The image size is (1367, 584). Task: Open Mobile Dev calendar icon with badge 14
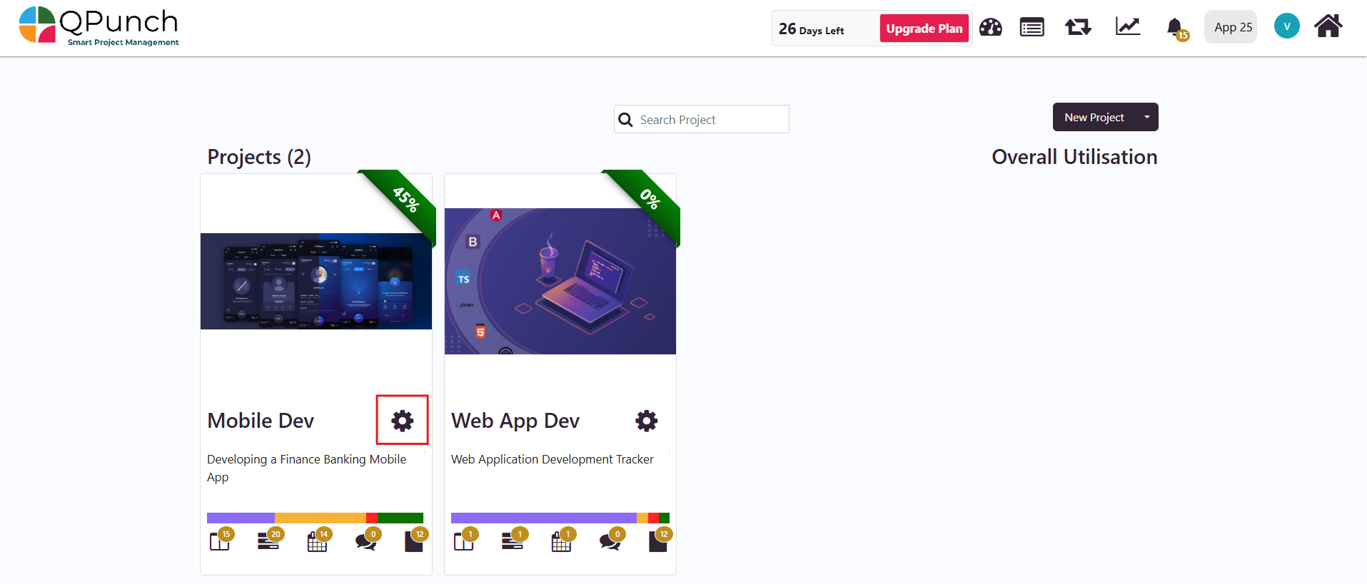pyautogui.click(x=318, y=541)
